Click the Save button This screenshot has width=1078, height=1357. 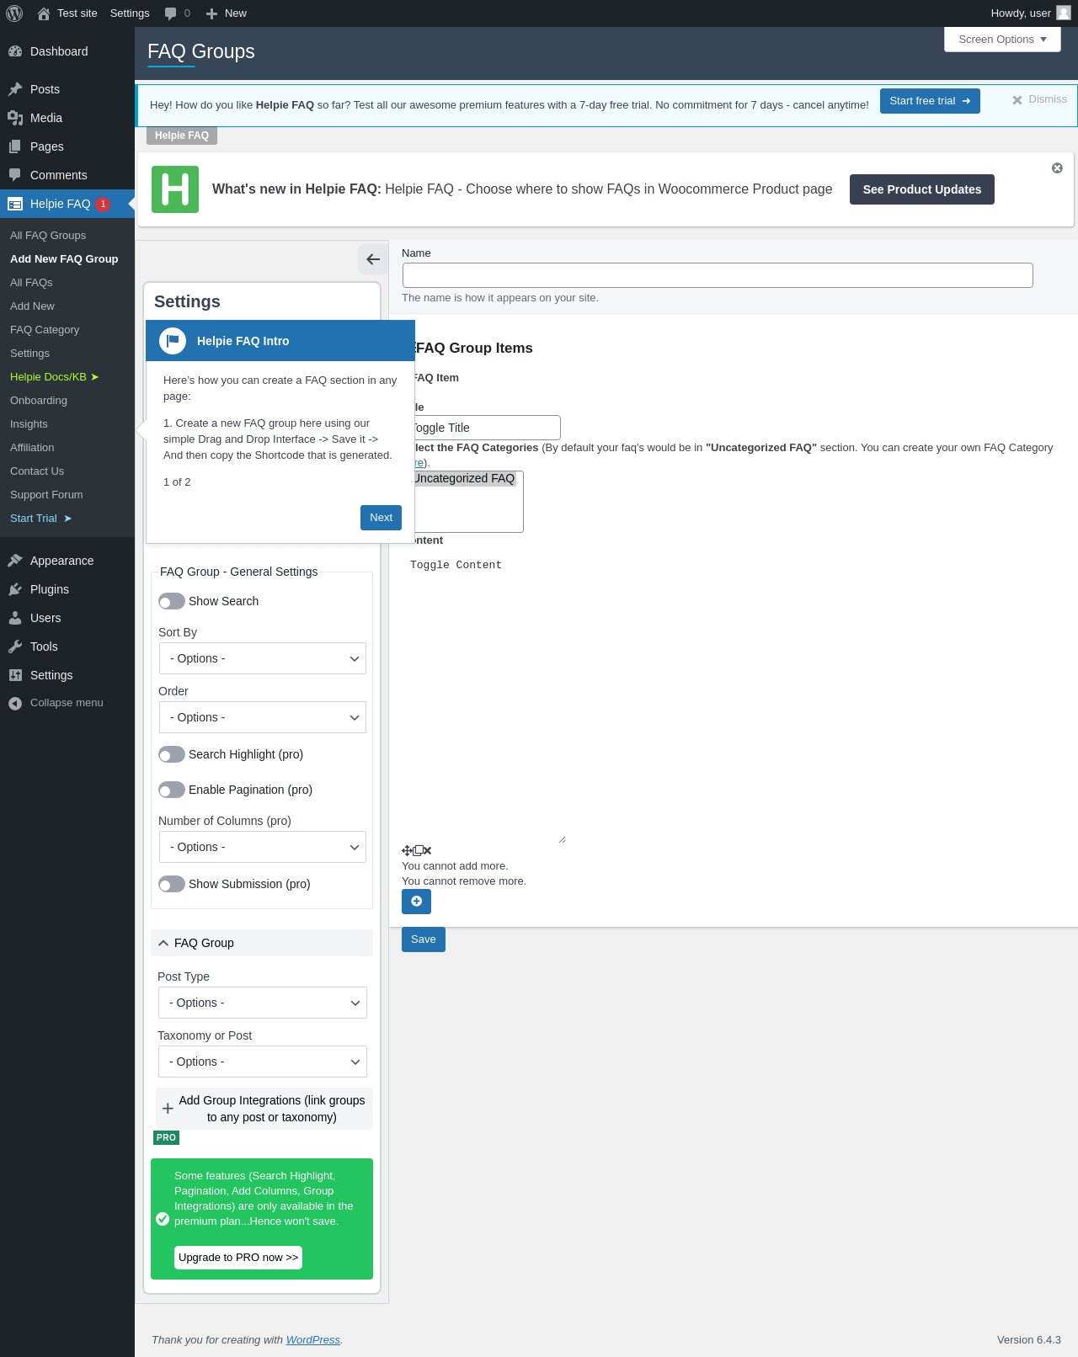[x=424, y=939]
